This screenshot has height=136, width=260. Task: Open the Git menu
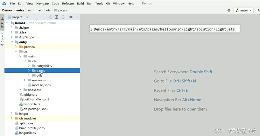pos(108,3)
